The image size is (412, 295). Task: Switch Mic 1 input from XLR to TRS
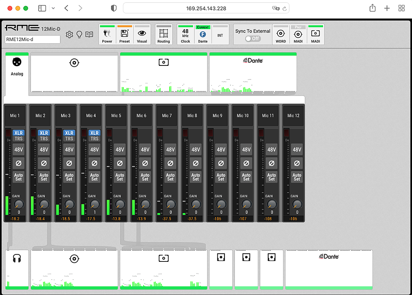[19, 138]
